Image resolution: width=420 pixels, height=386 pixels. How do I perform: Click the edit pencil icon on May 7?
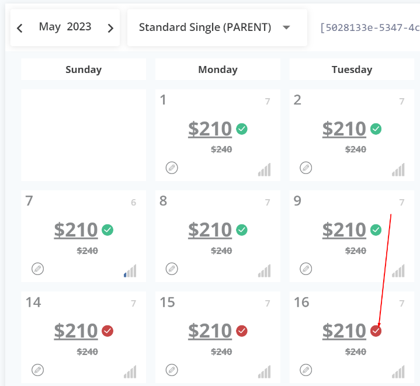[x=37, y=269]
